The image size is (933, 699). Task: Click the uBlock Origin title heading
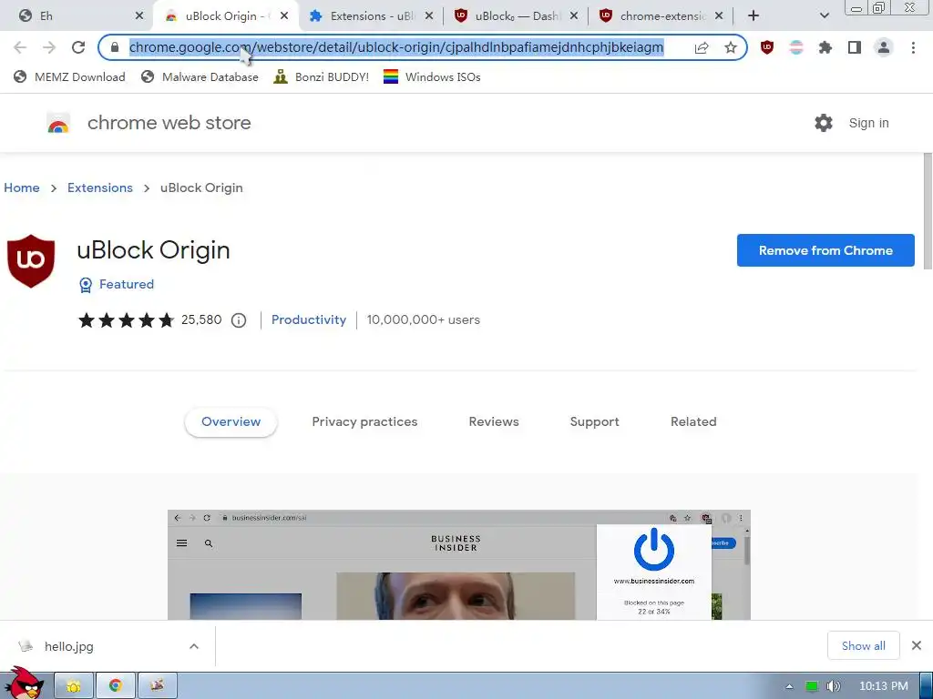pos(153,250)
